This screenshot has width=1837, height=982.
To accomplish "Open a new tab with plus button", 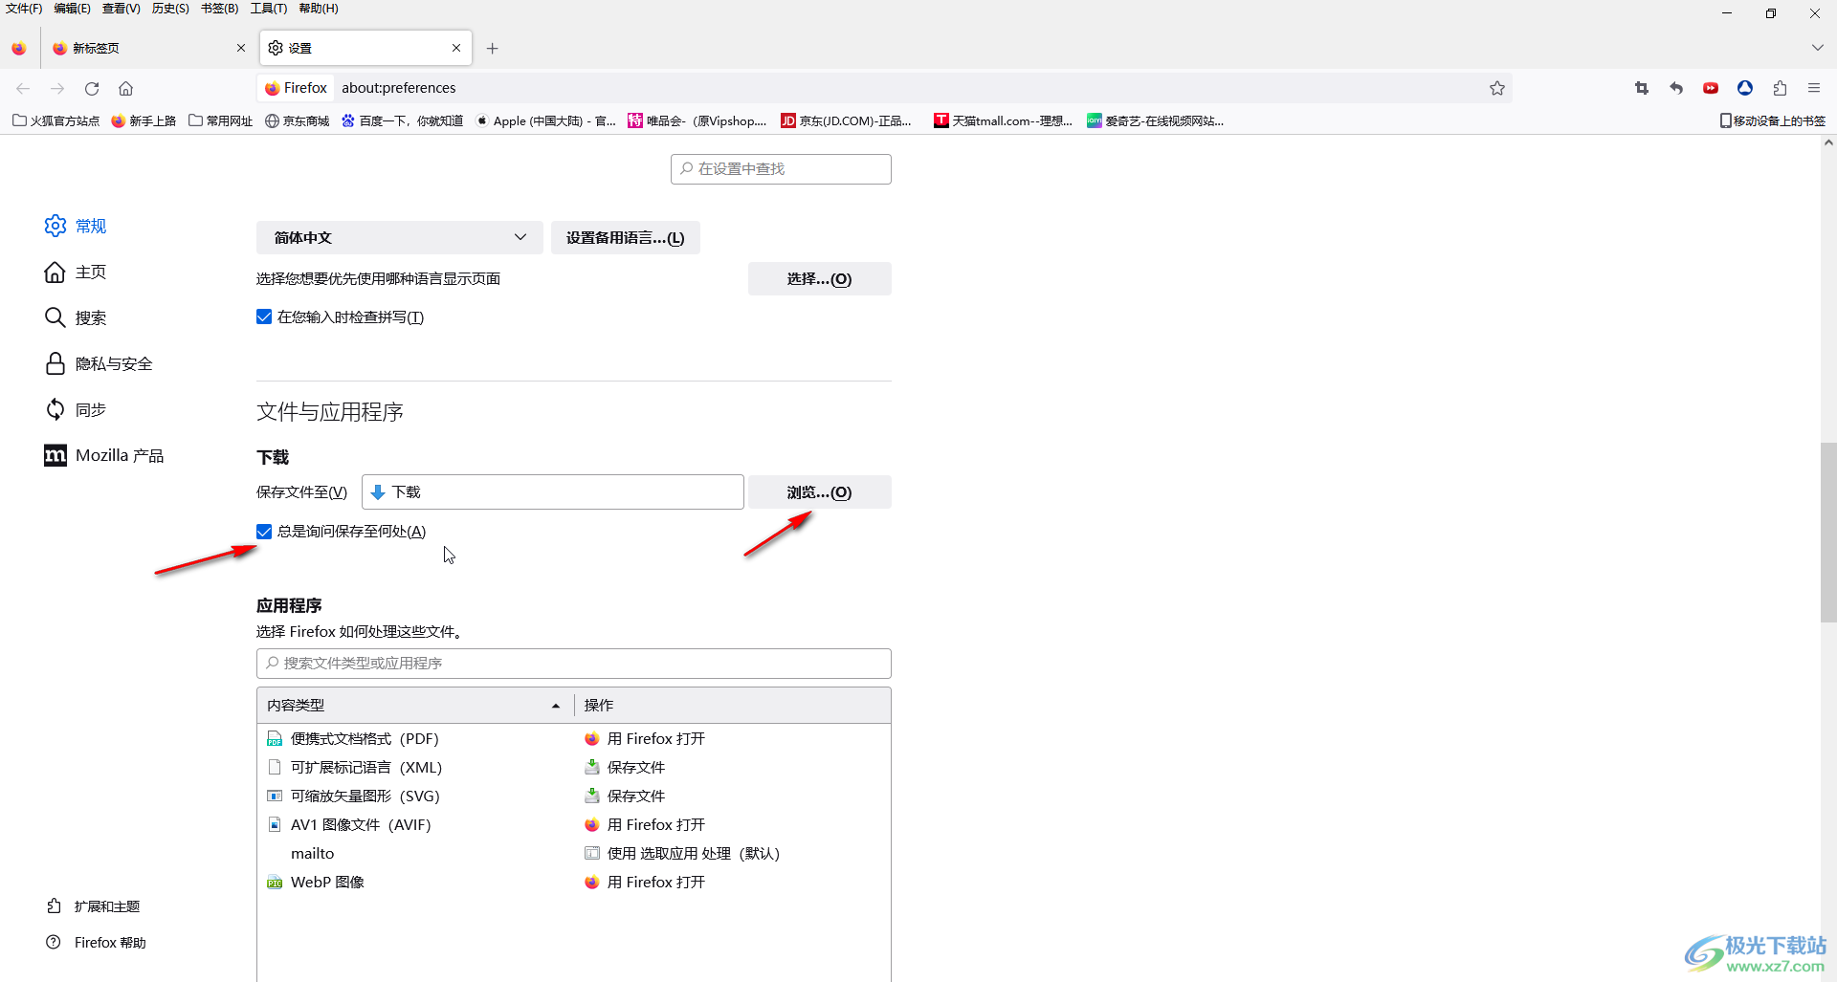I will coord(493,48).
